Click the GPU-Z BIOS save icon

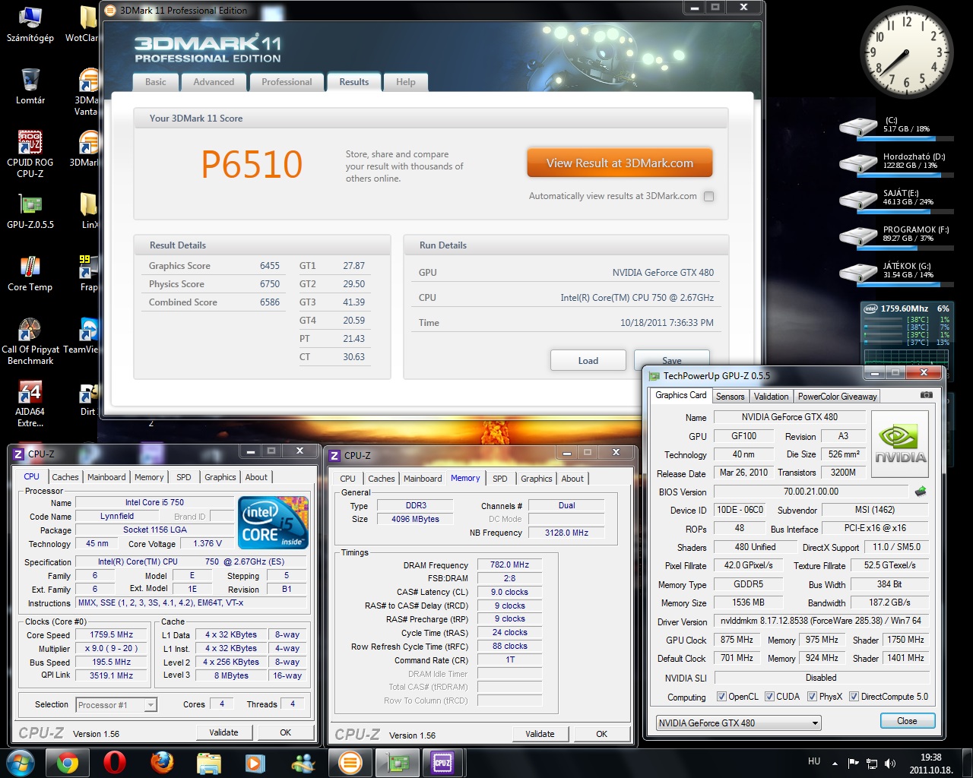(x=921, y=491)
